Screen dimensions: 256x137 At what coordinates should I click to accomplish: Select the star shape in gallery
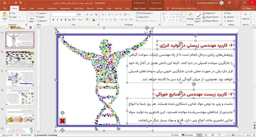click(180, 20)
